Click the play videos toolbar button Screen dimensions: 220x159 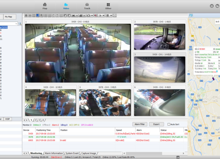pos(100,15)
